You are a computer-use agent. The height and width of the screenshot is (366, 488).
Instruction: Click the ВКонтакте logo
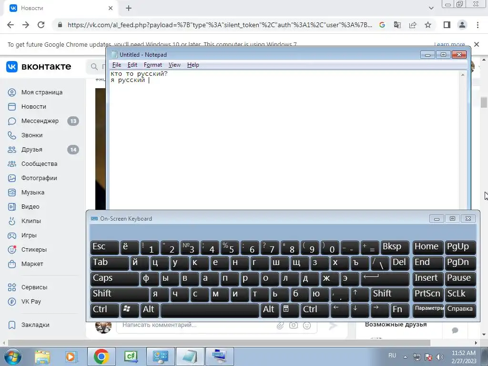pos(39,67)
